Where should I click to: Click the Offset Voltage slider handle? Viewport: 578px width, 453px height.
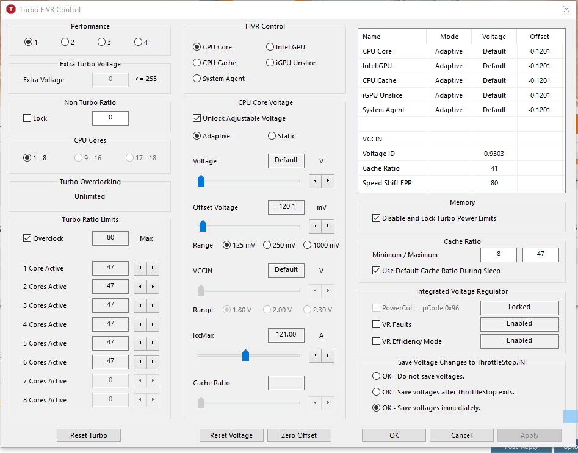(203, 226)
